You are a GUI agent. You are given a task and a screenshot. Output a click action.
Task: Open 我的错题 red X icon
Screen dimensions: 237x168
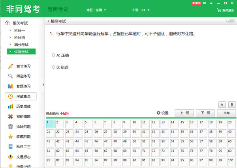[10, 117]
